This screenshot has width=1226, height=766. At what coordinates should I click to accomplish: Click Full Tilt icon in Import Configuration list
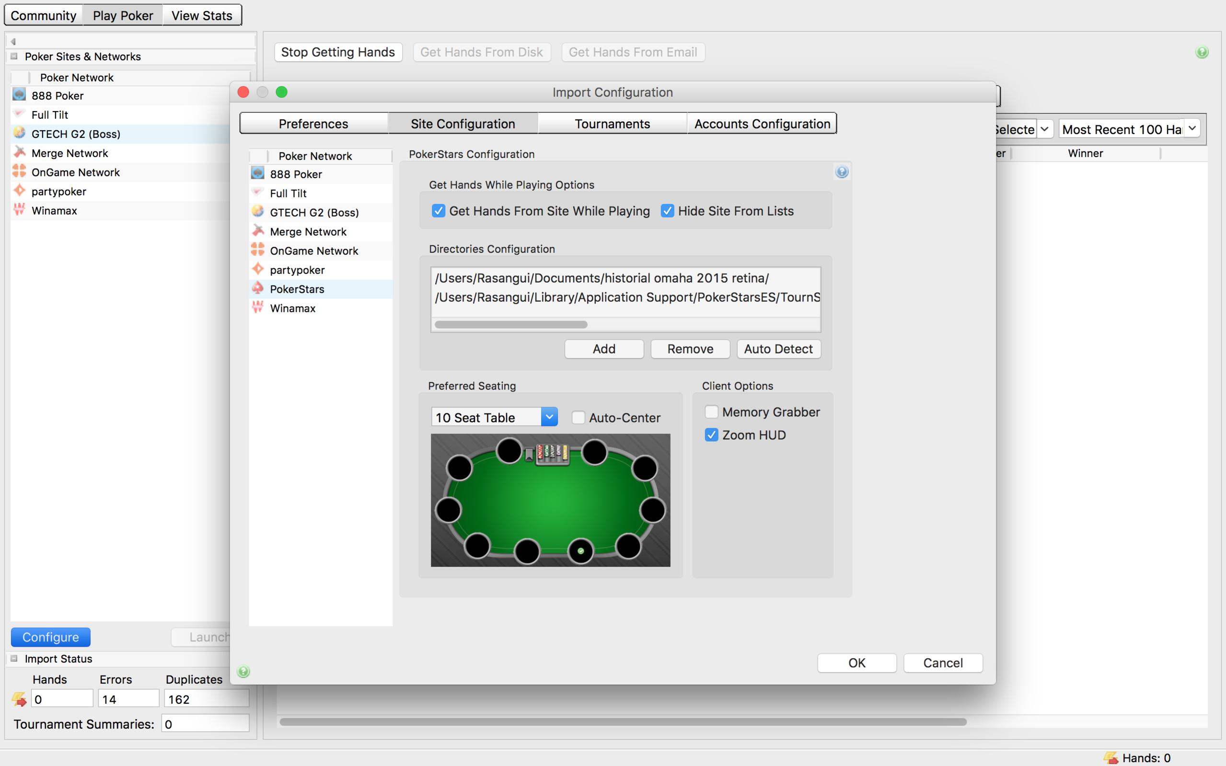tap(257, 193)
